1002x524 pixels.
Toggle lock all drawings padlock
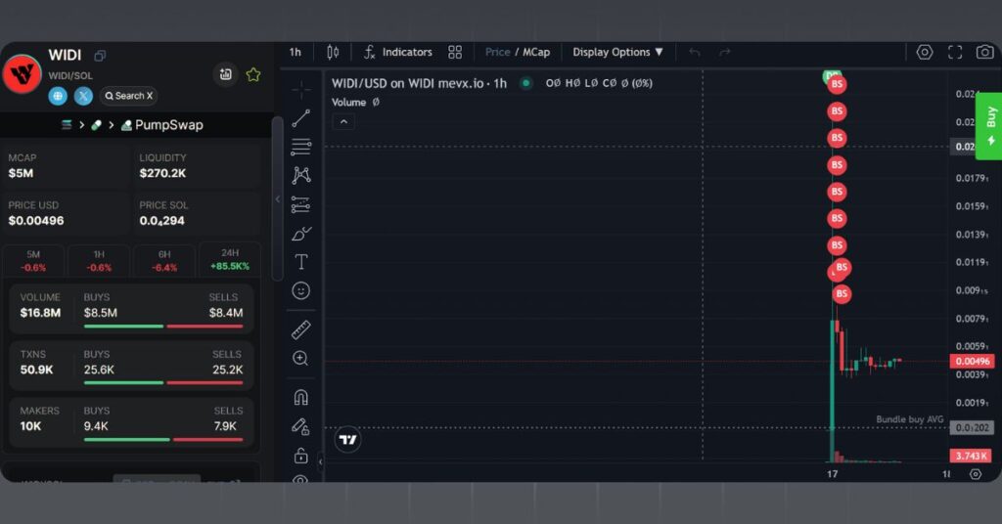click(x=301, y=455)
